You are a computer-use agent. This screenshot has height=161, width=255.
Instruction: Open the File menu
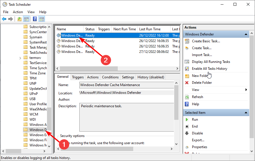click(6, 12)
